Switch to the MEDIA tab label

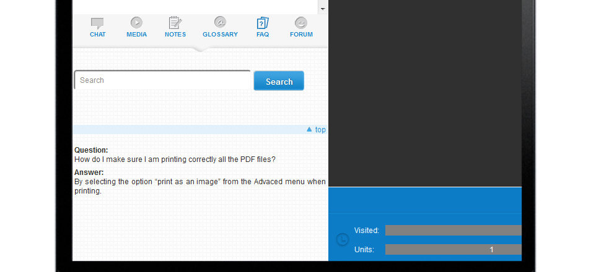[136, 34]
